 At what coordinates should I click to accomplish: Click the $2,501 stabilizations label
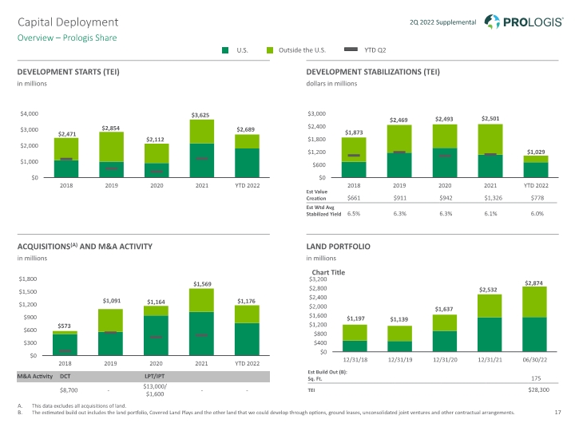pyautogui.click(x=490, y=118)
